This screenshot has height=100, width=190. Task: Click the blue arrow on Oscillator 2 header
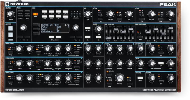tap(82, 58)
